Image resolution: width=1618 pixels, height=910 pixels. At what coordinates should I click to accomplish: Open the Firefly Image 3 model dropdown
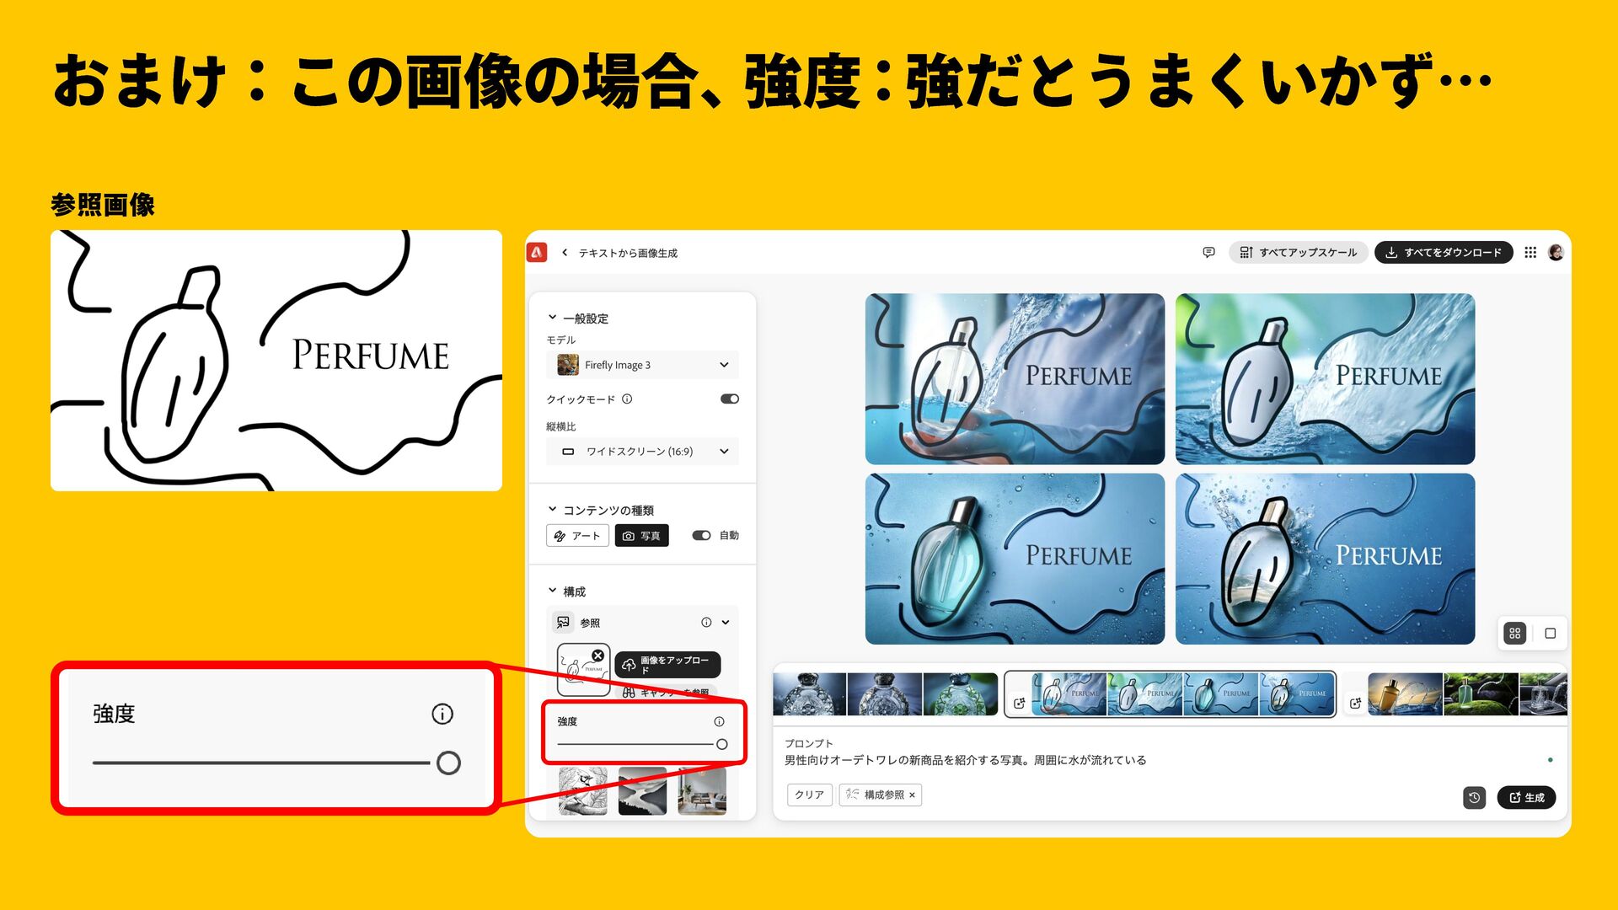pos(642,365)
